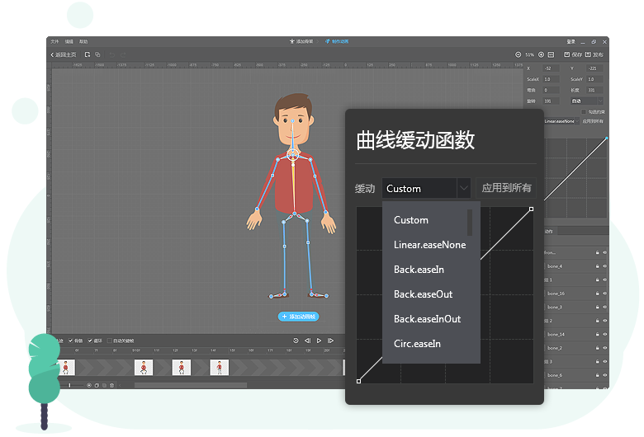Click the delete keyframe trash icon
644x437 pixels.
(112, 385)
